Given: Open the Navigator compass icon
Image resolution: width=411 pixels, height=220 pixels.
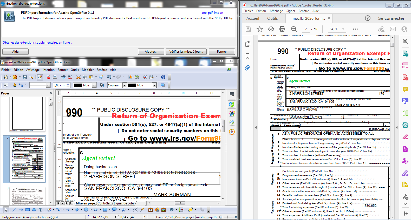Looking at the screenshot, I should click(x=145, y=77).
